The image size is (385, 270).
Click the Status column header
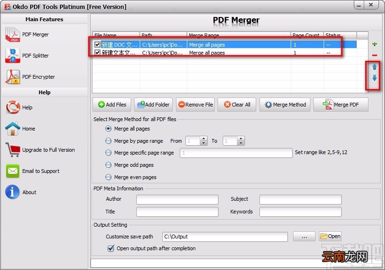tap(340, 35)
